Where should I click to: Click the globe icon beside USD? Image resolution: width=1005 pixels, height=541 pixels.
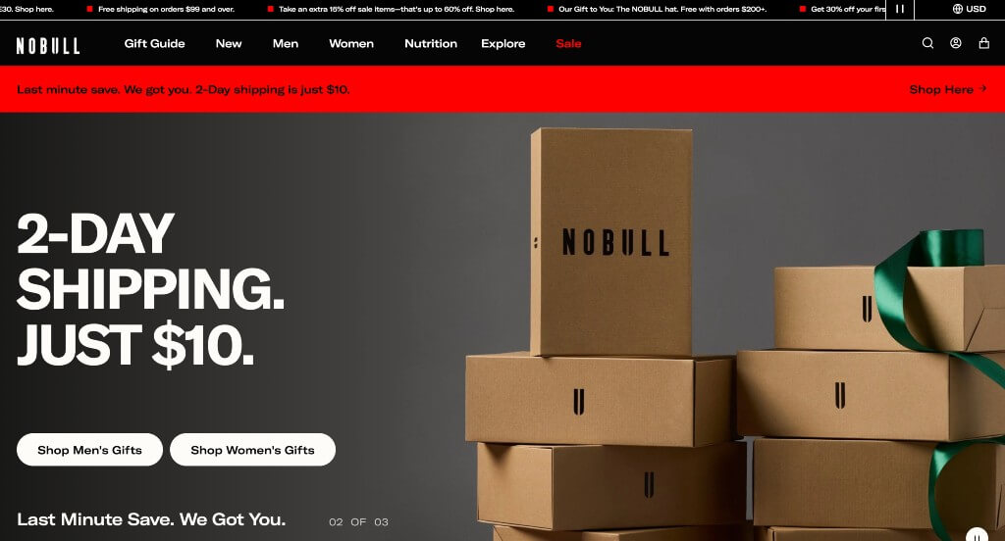pyautogui.click(x=958, y=9)
